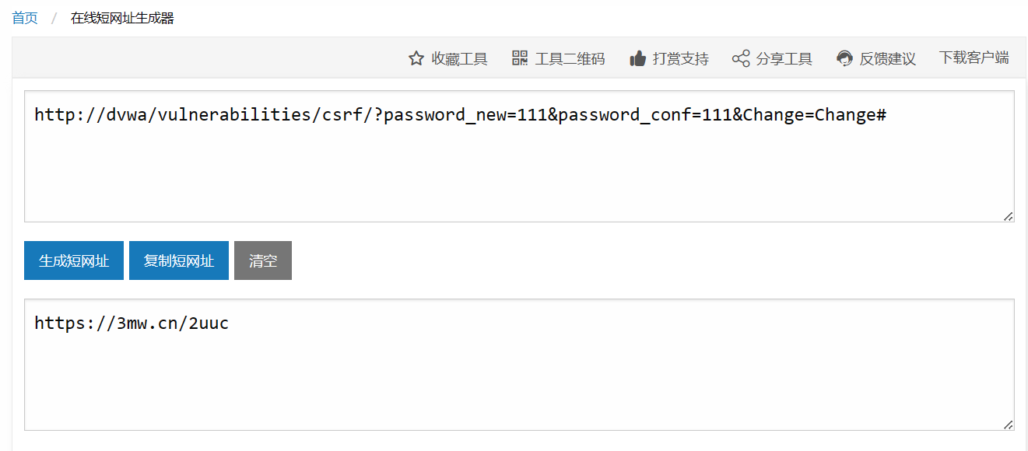The width and height of the screenshot is (1028, 451).
Task: Click the star icon for 收藏工具
Action: (416, 58)
